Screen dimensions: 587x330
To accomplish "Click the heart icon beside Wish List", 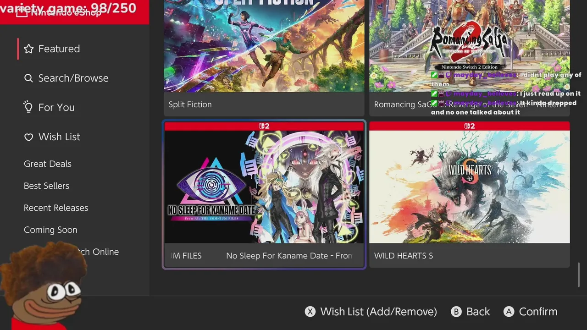I will click(28, 137).
